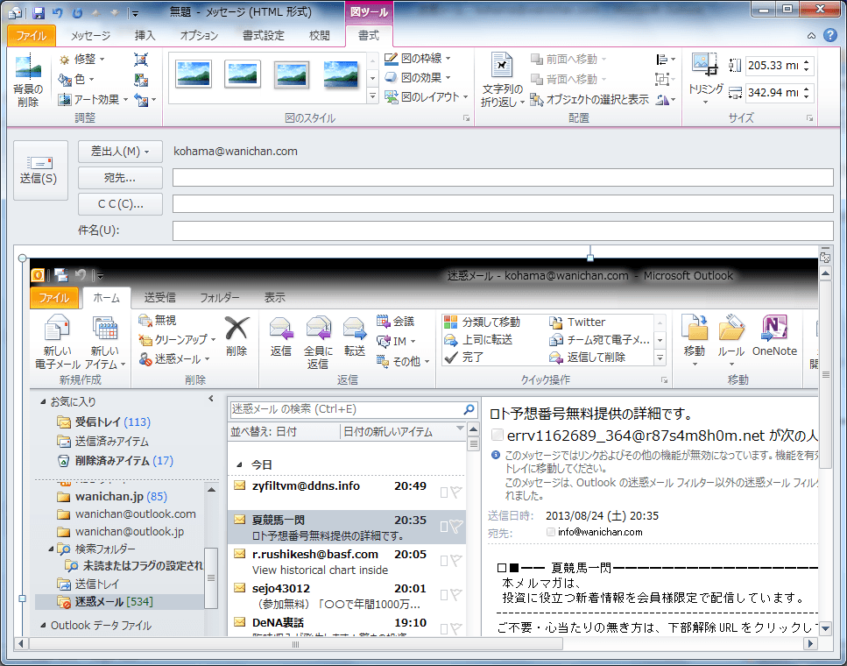Collapse the 今日 date group in message list
The width and height of the screenshot is (847, 666).
tap(240, 465)
